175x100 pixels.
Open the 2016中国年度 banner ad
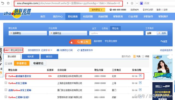pos(162,91)
